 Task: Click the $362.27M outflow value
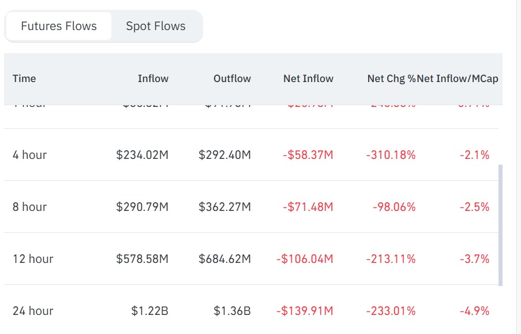tap(224, 207)
